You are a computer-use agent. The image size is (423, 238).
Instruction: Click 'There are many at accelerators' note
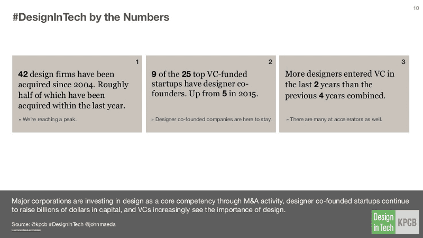pyautogui.click(x=335, y=120)
